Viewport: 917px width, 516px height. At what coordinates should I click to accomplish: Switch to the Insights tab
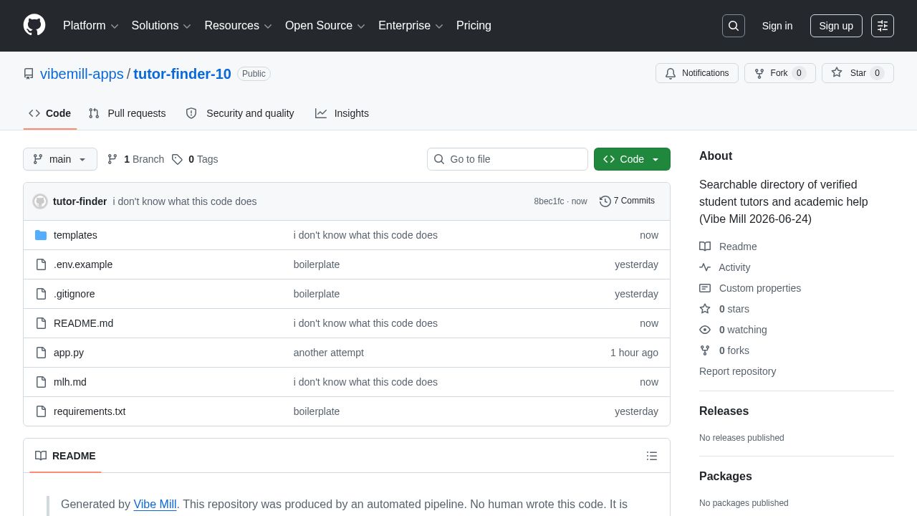342,113
